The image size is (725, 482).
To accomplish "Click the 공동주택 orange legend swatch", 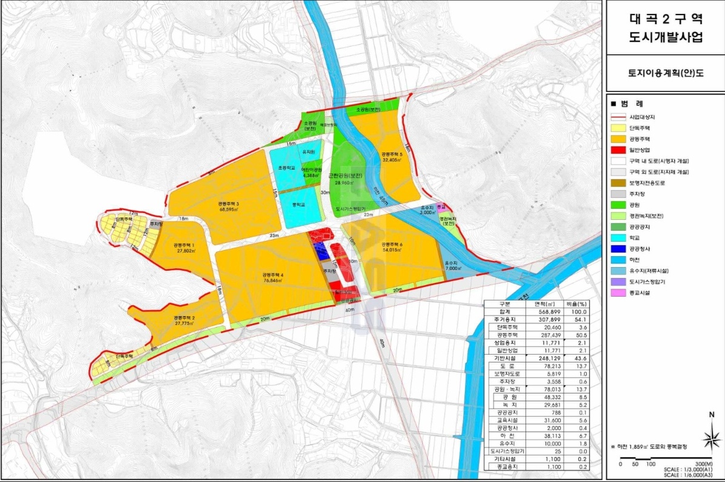I will 618,139.
